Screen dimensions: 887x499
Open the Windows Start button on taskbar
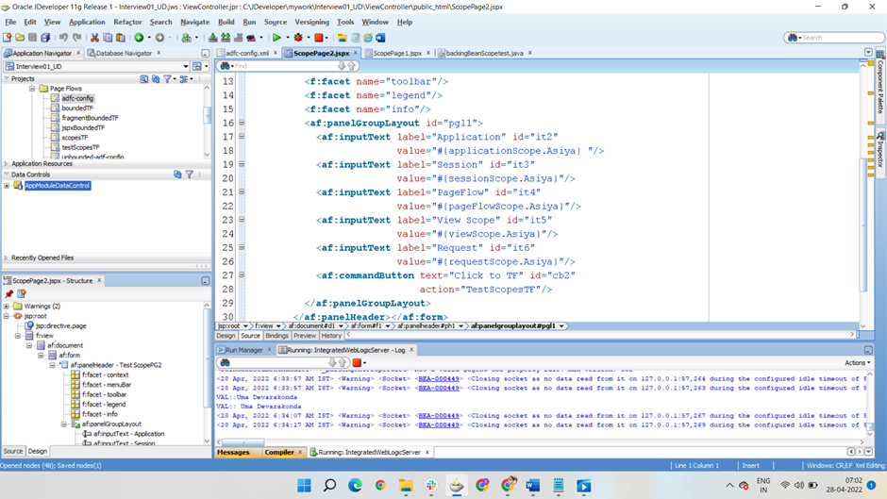[305, 486]
